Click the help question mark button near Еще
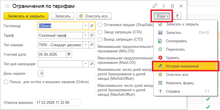 [x=177, y=16]
